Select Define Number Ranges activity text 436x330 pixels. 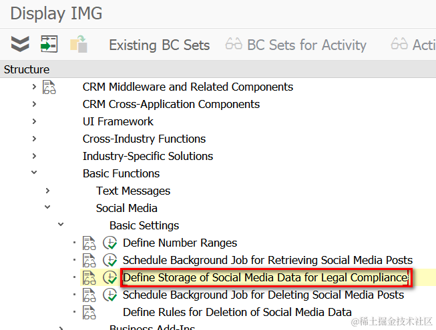(x=180, y=243)
